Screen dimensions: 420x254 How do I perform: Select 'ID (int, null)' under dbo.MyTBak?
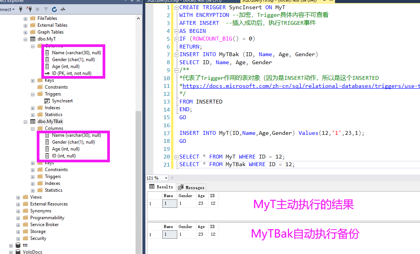[64, 156]
